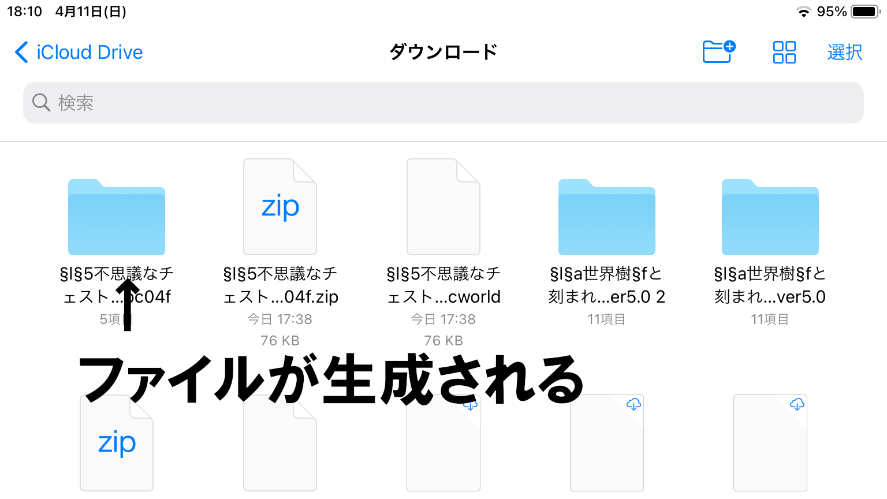Select the §l§5不思議なチェスト...04f.zip file

(x=279, y=206)
